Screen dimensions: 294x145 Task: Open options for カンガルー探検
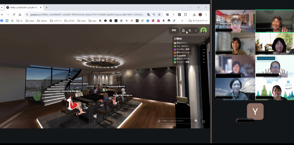pos(204,49)
